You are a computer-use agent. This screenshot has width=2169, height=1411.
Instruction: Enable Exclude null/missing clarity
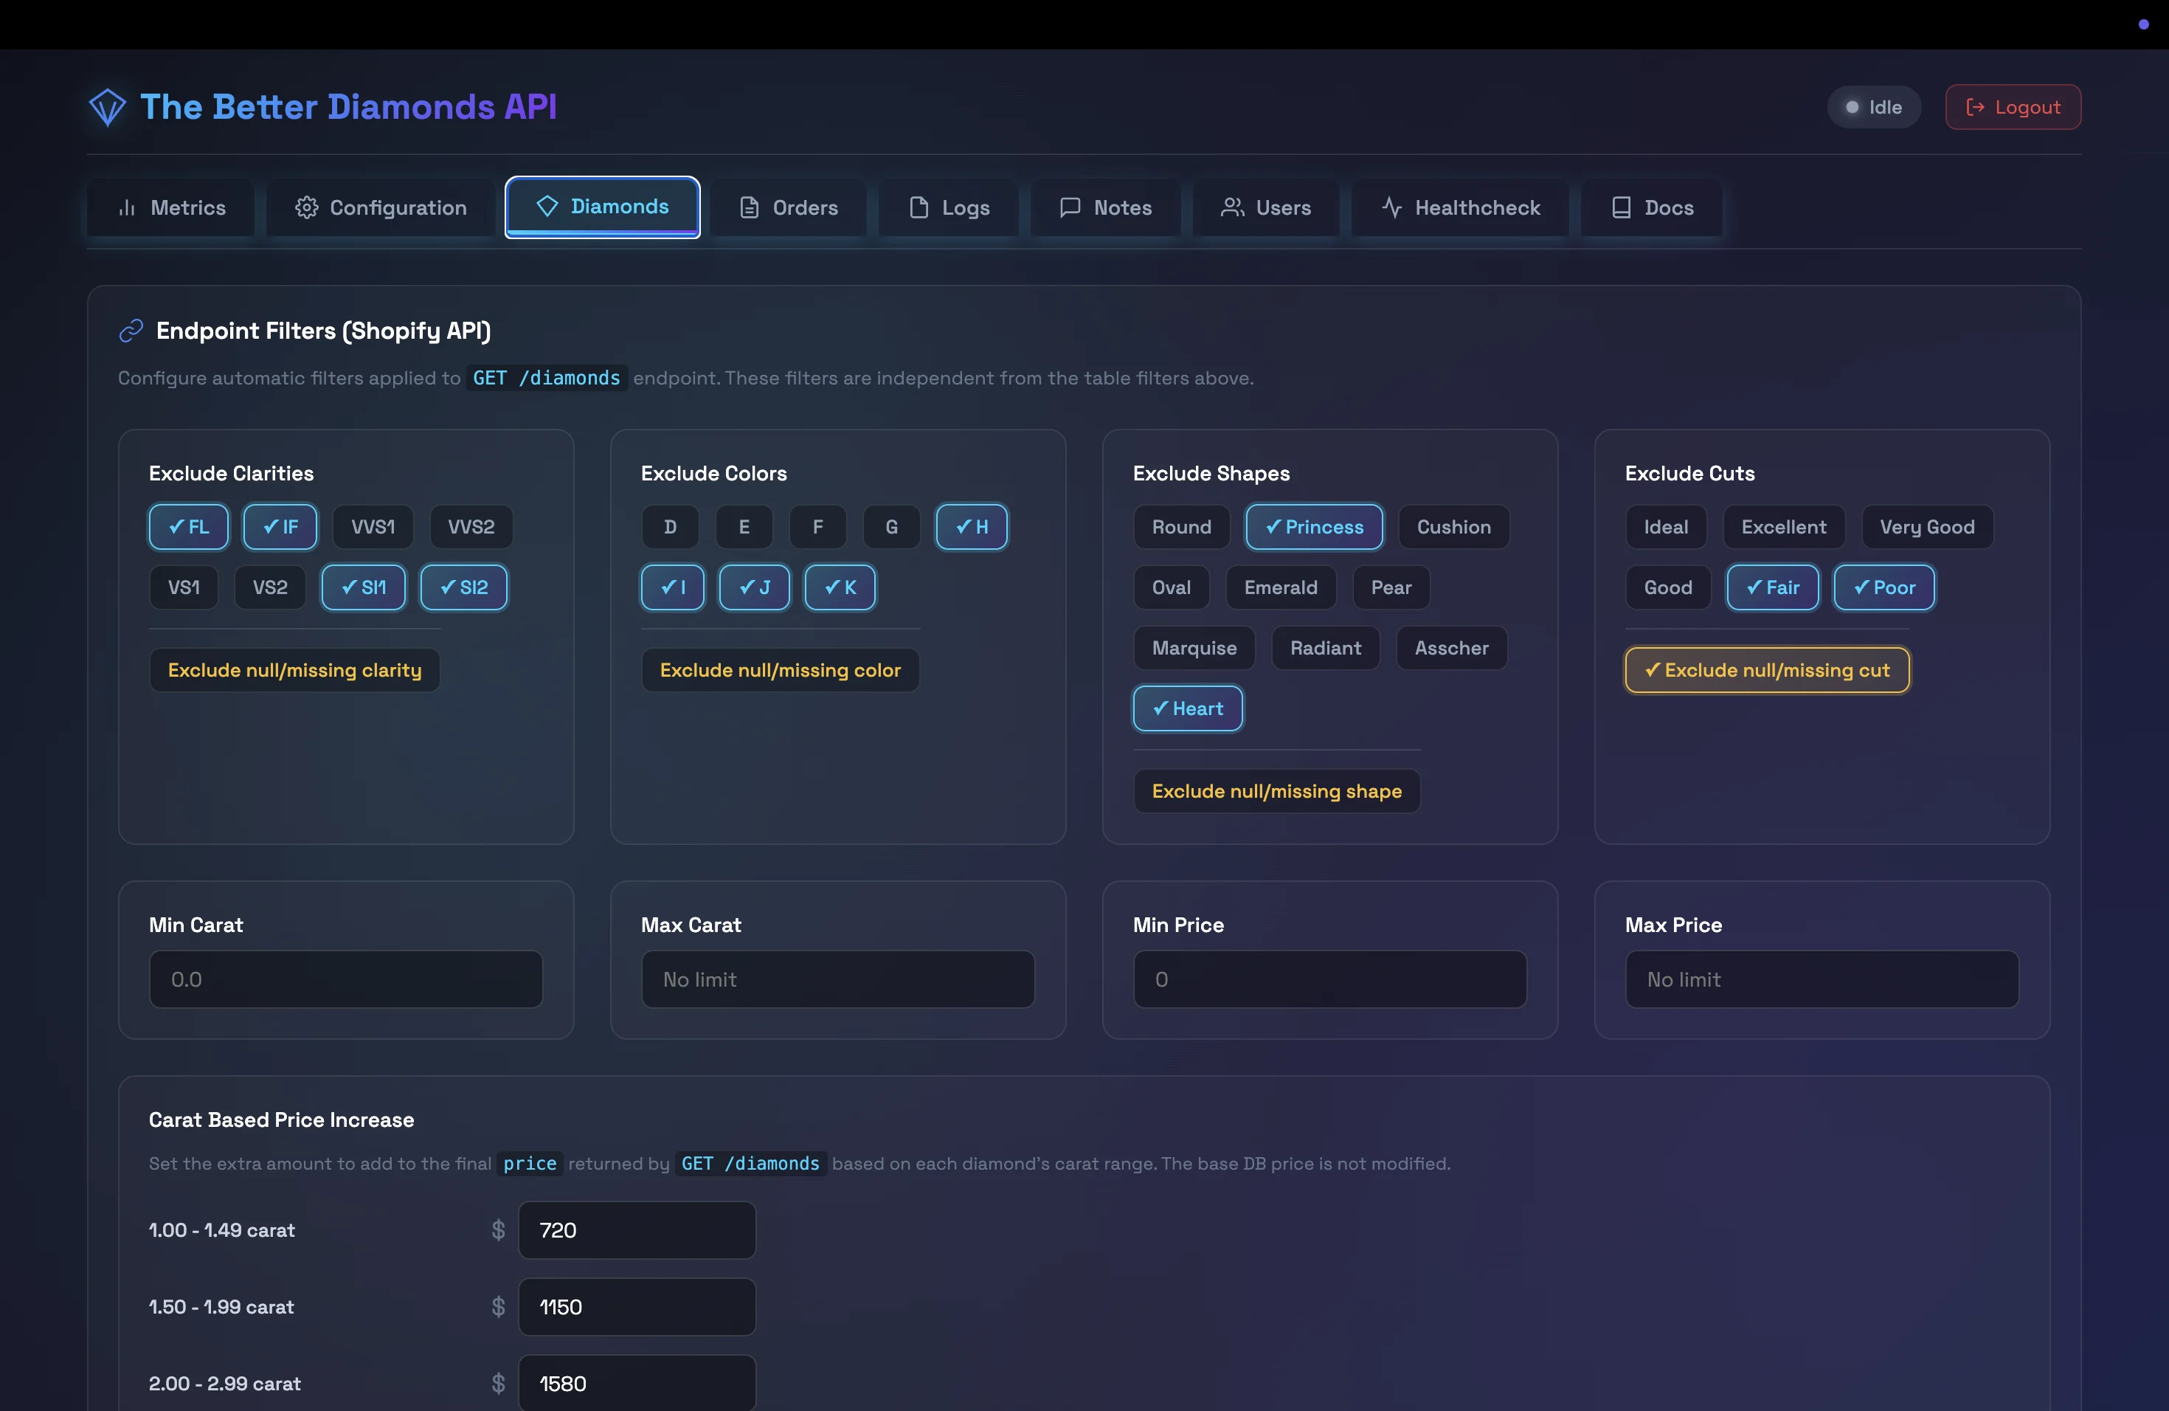tap(294, 670)
